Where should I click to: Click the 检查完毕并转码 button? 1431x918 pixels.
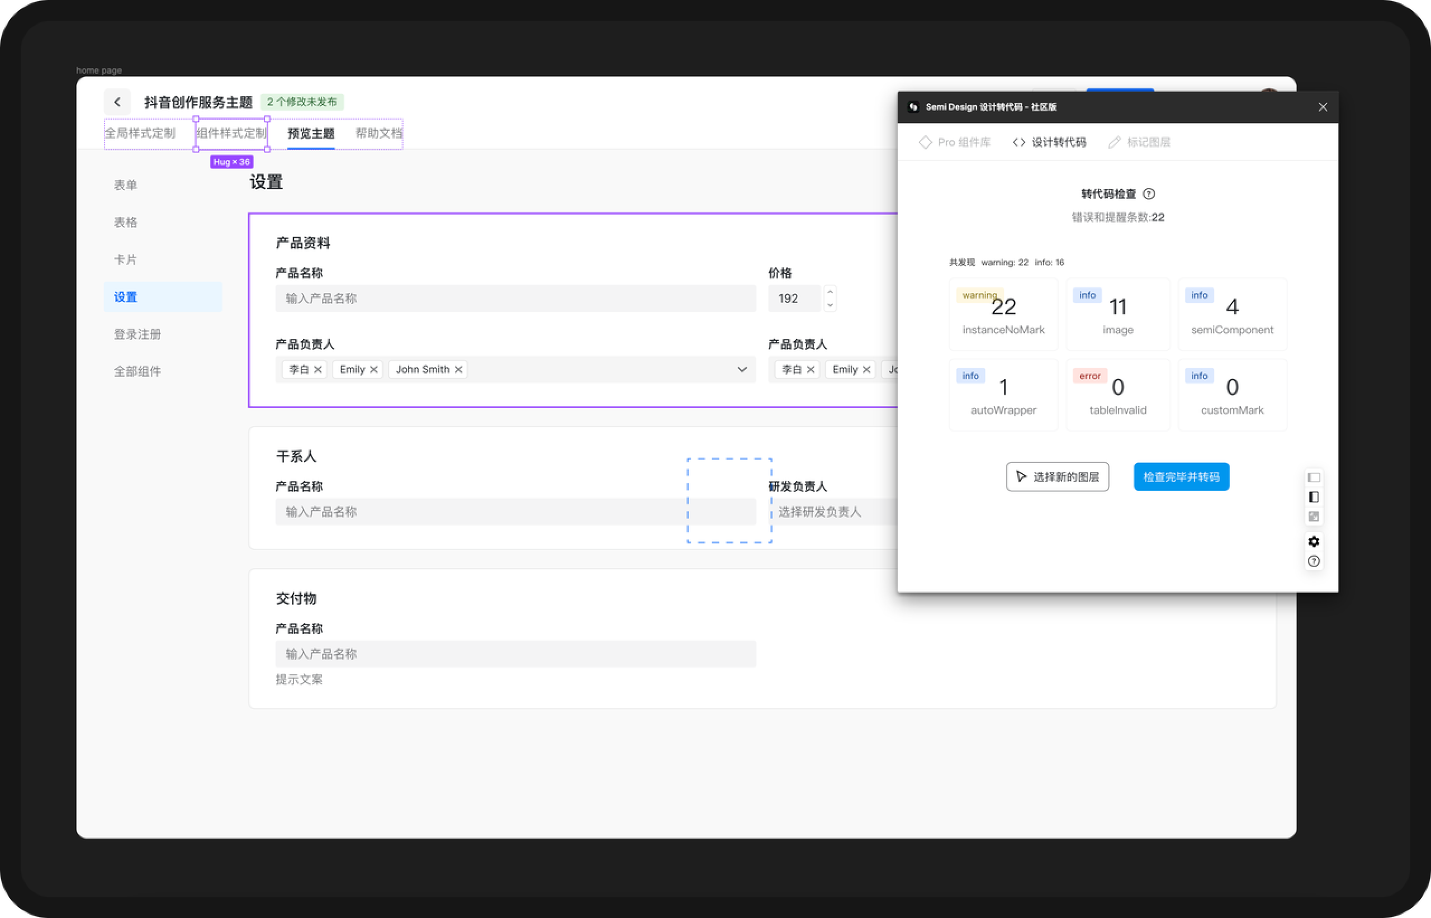(x=1181, y=477)
